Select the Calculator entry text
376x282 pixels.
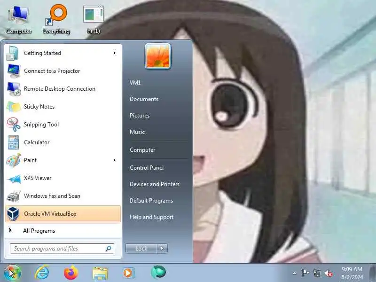coord(37,142)
